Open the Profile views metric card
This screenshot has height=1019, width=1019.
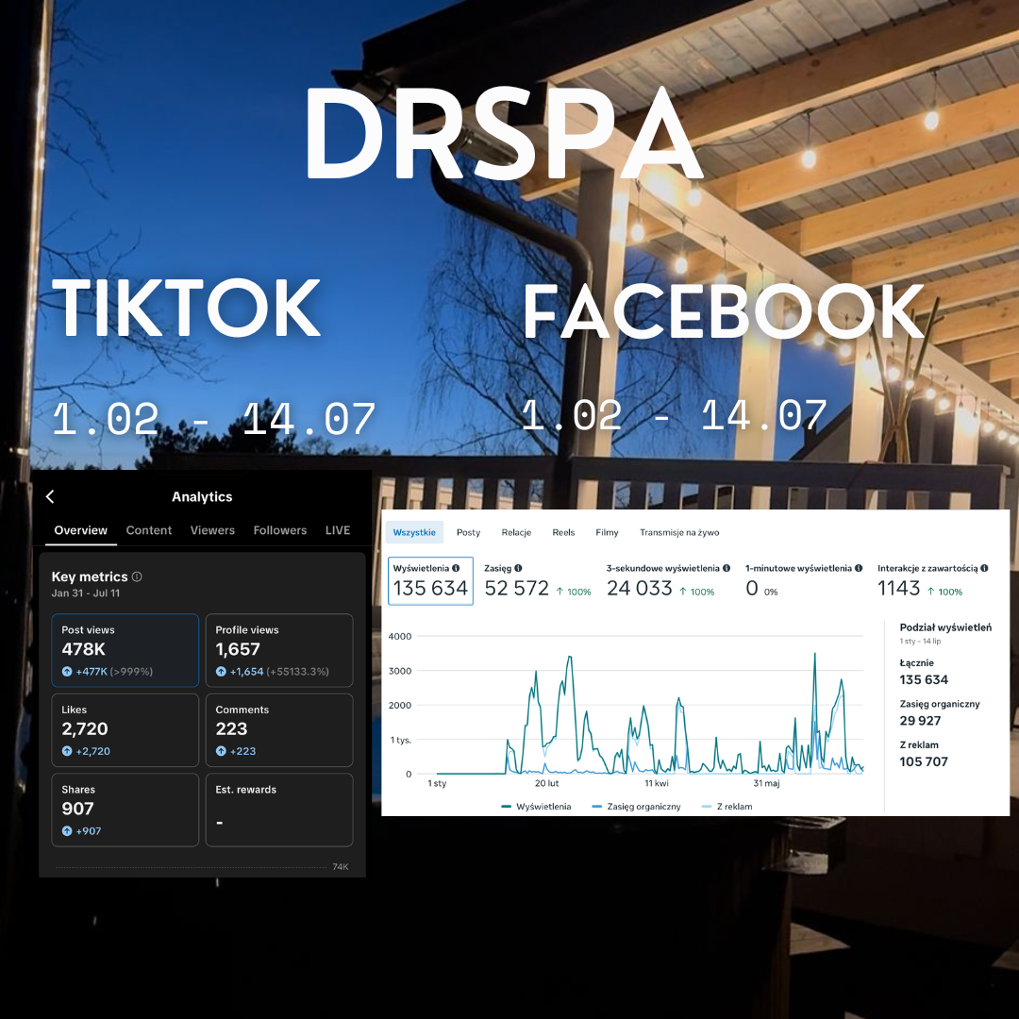point(279,650)
